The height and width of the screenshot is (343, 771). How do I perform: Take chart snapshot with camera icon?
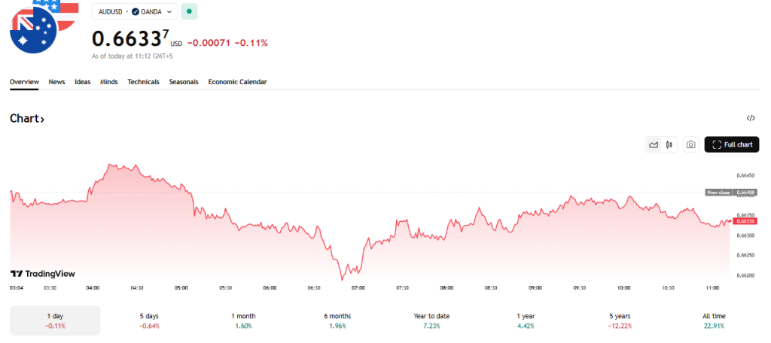point(691,144)
